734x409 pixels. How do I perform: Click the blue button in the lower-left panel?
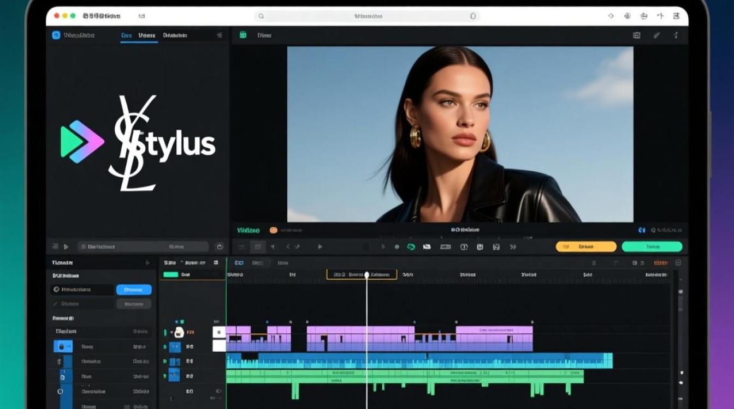tap(134, 290)
